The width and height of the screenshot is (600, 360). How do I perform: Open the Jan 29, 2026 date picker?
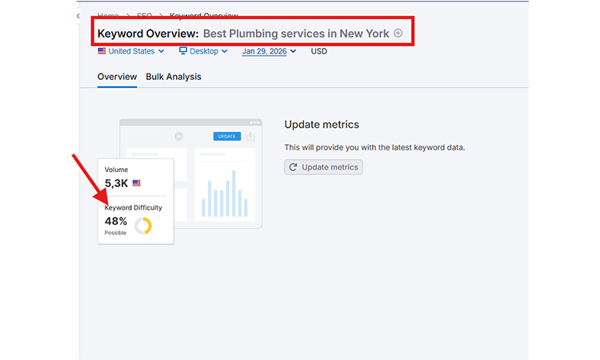coord(269,51)
